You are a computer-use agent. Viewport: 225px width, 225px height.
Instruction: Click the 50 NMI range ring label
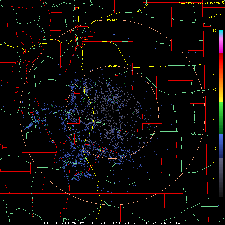pyautogui.click(x=112, y=66)
